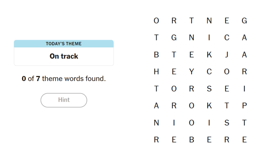Click the 'Today's Theme' header banner
This screenshot has width=264, height=163.
[64, 44]
